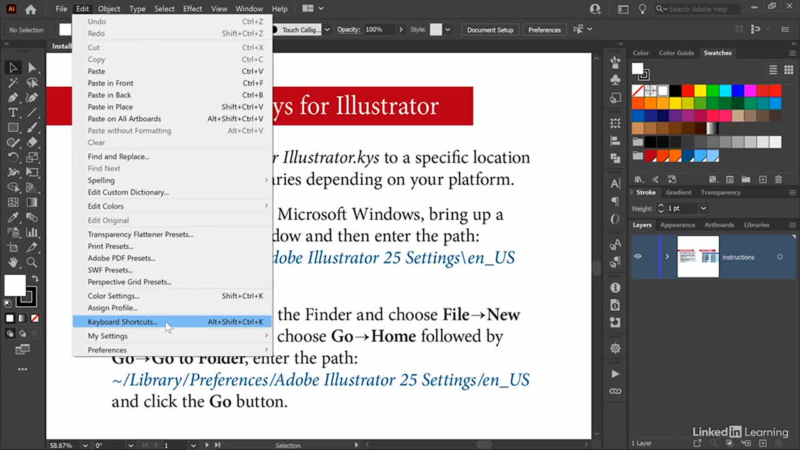This screenshot has width=800, height=450.
Task: Swap fill and stroke arrows in toolbar
Action: point(35,279)
